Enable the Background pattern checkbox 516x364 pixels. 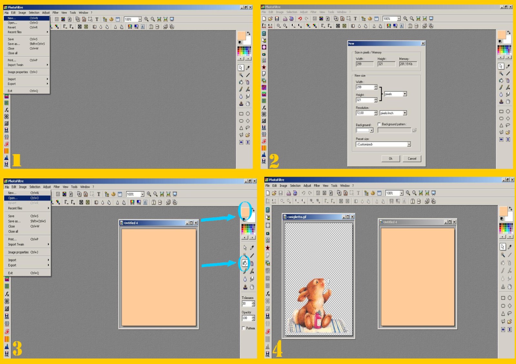[379, 124]
